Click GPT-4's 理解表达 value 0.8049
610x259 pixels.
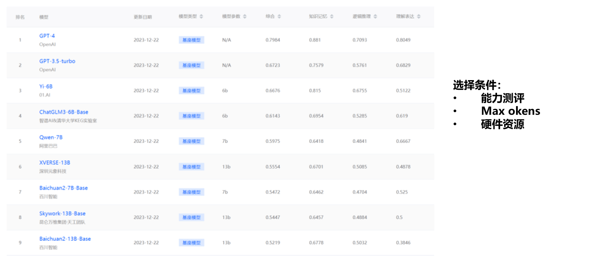click(403, 40)
